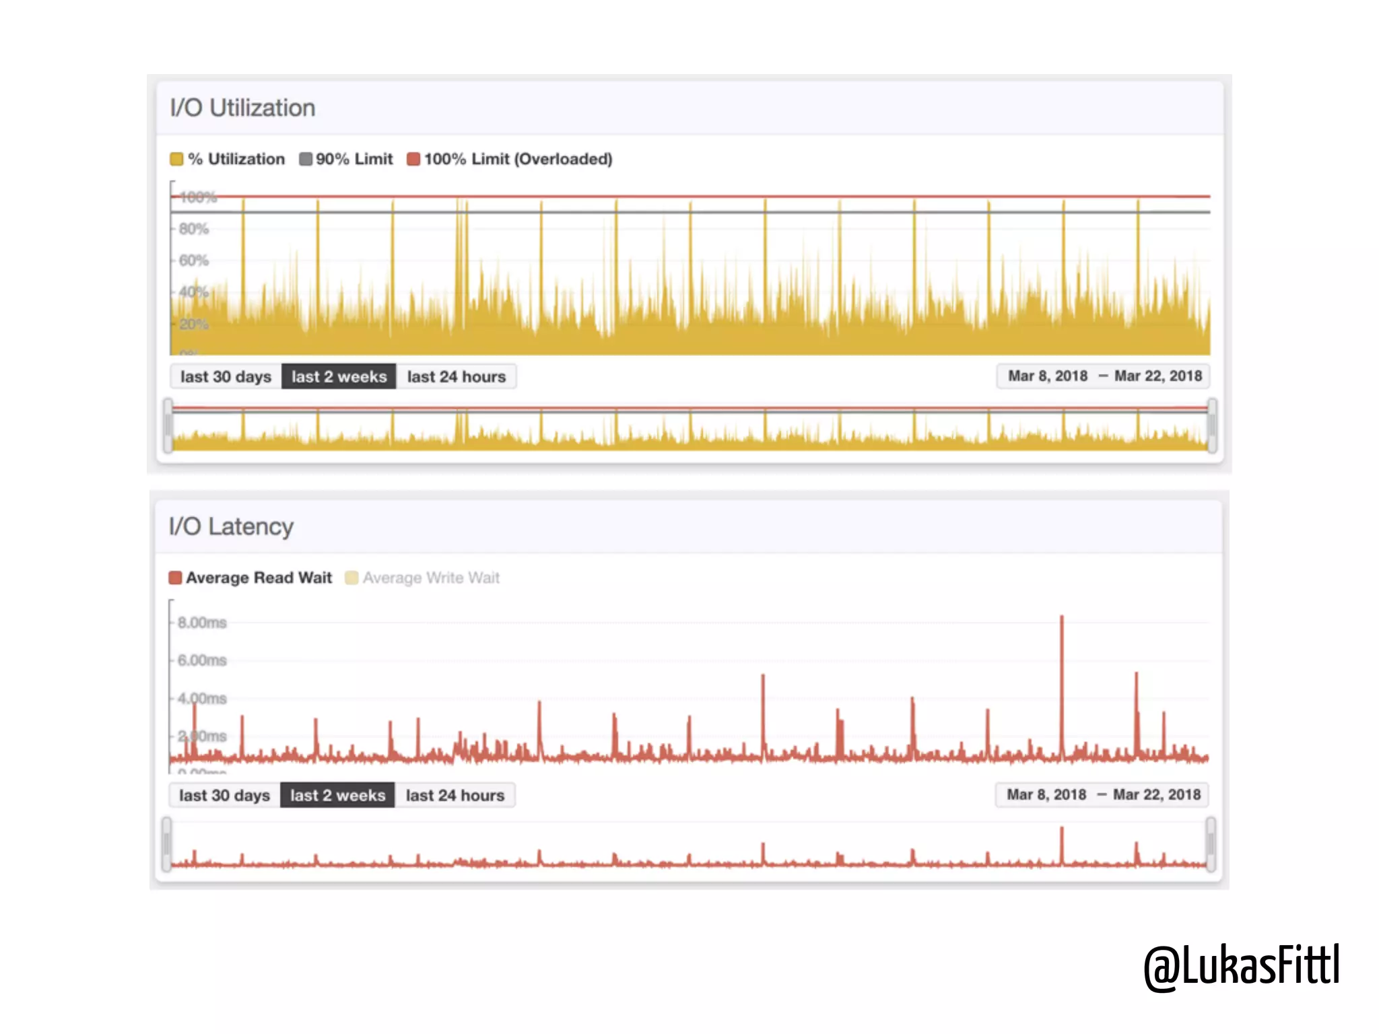
Task: Enable the Average Write Wait series
Action: click(422, 578)
